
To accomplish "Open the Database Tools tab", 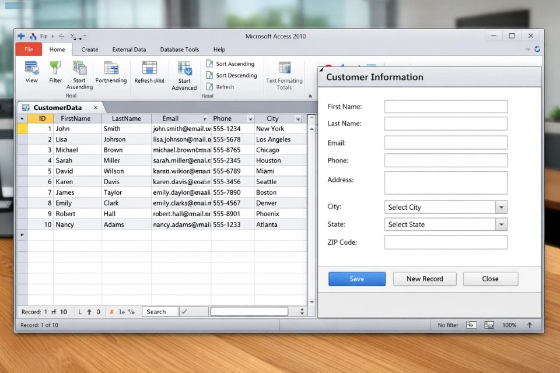I will [x=180, y=50].
